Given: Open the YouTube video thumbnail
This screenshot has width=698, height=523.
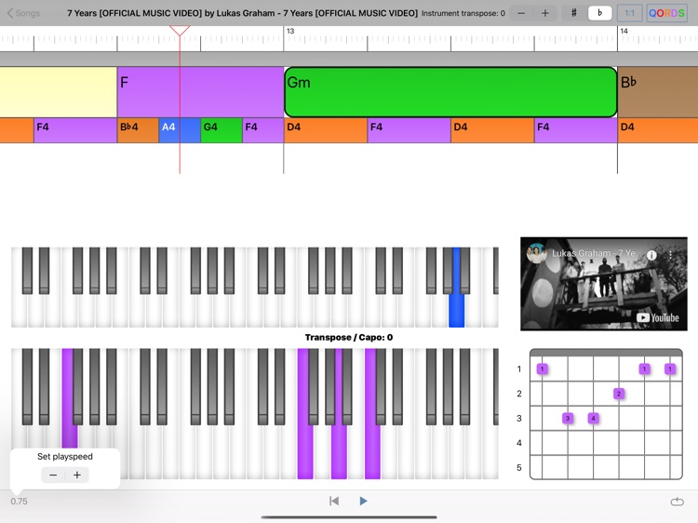Looking at the screenshot, I should click(x=604, y=284).
